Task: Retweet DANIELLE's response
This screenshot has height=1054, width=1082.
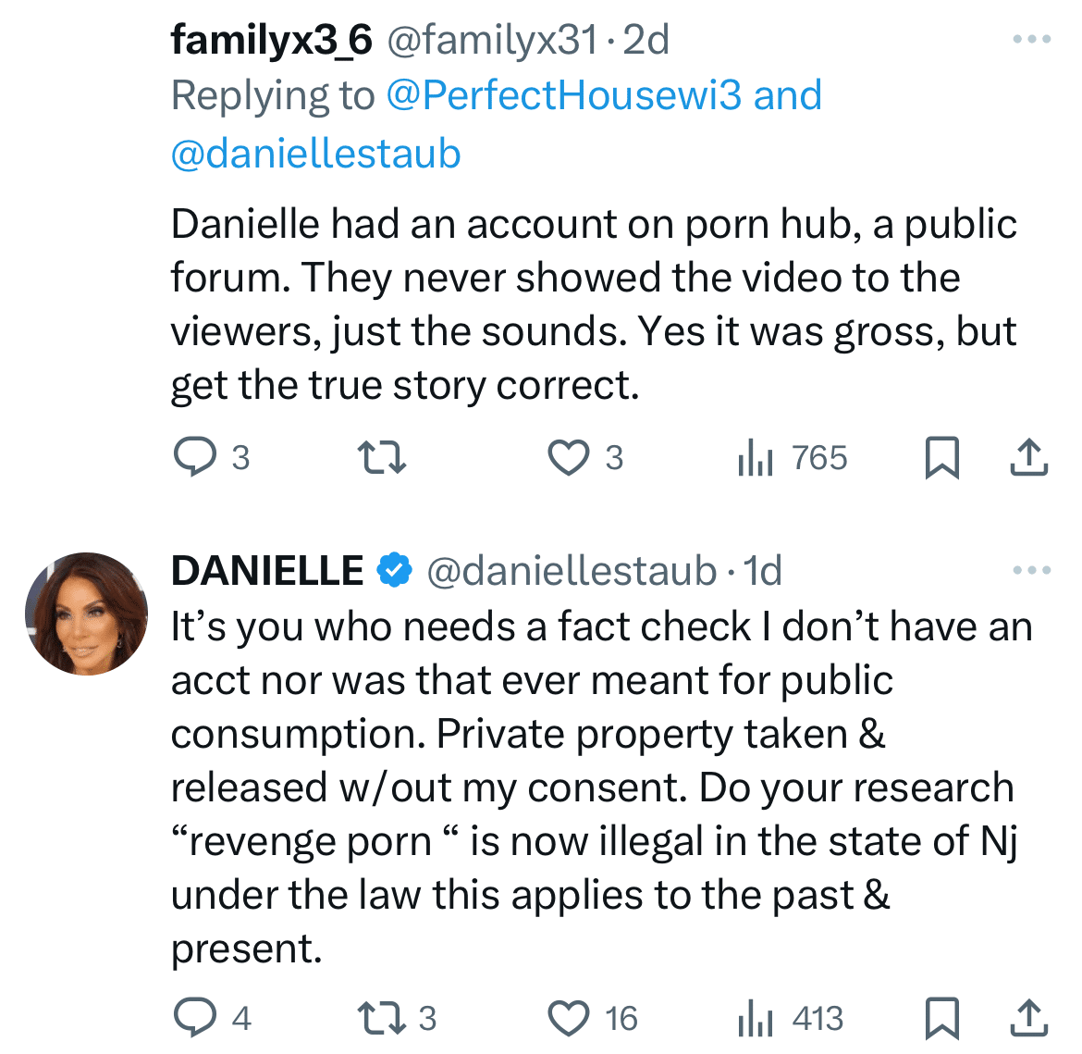Action: [x=382, y=1018]
